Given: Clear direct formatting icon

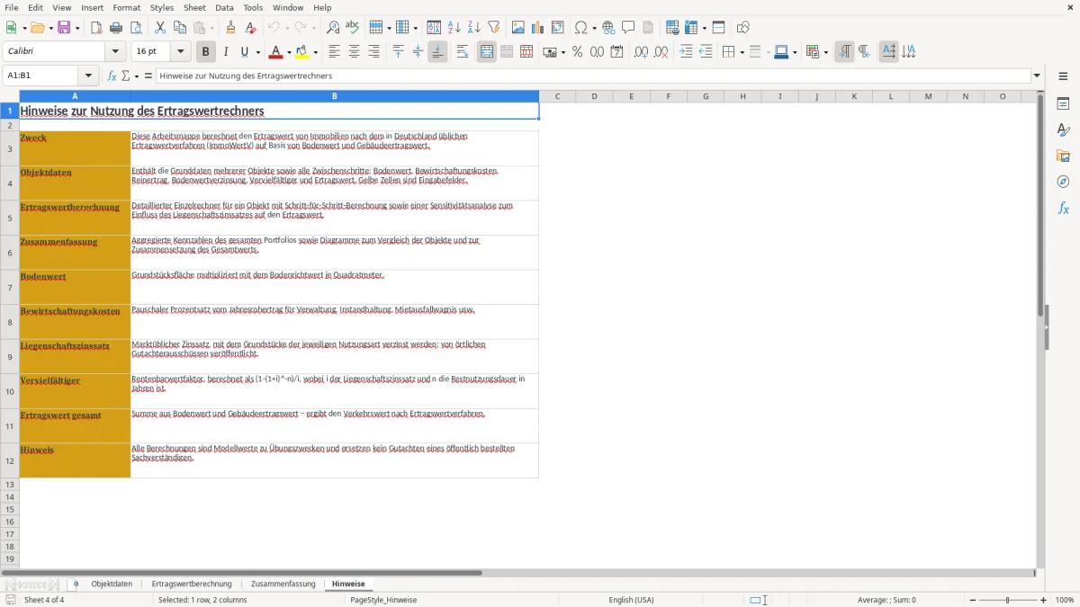Looking at the screenshot, I should [x=251, y=28].
